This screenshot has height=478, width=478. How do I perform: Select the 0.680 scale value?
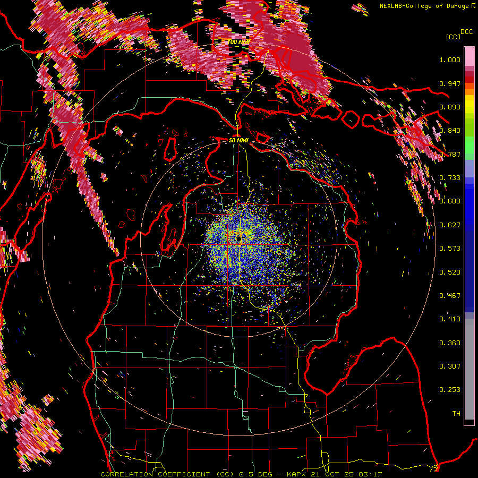pos(450,201)
